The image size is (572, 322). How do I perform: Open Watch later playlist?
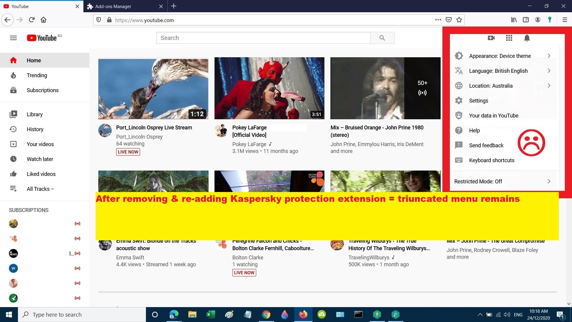(45, 159)
